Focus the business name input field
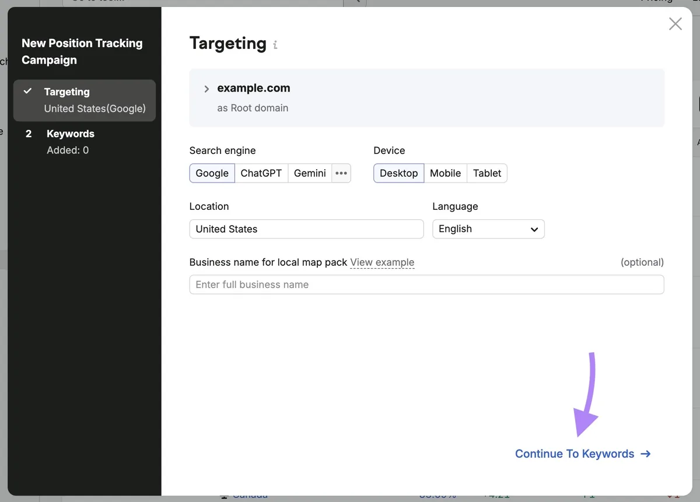 pos(427,285)
